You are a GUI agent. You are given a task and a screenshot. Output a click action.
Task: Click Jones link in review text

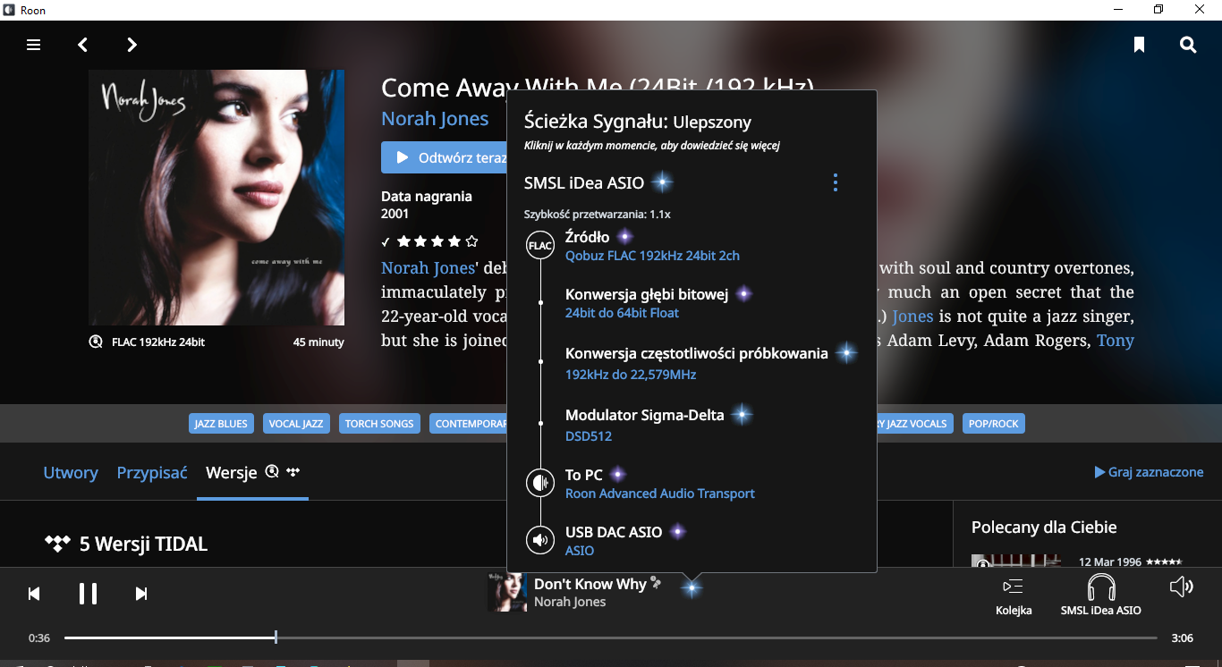(x=912, y=317)
